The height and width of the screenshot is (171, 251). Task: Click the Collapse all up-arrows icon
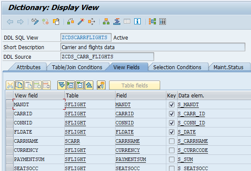tap(89, 85)
